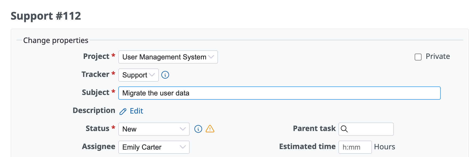Focus the Subject field with Migrate the user data
The image size is (469, 157).
280,93
